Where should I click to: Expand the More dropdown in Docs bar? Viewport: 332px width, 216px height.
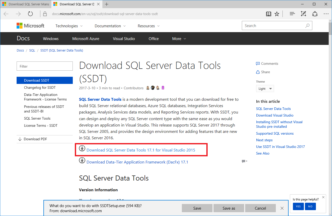click(179, 39)
